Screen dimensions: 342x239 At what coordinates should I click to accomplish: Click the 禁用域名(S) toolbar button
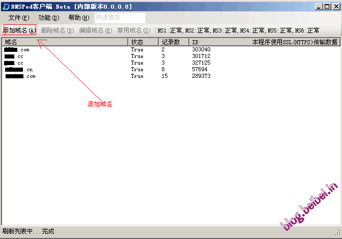point(134,31)
